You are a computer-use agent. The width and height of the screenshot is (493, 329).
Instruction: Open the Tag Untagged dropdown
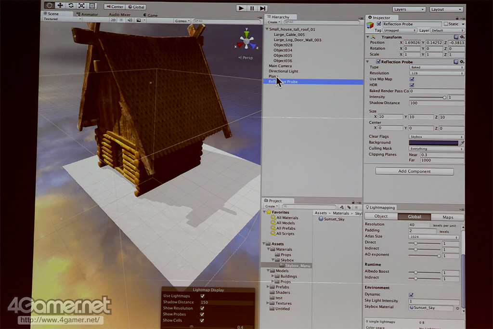click(x=400, y=30)
